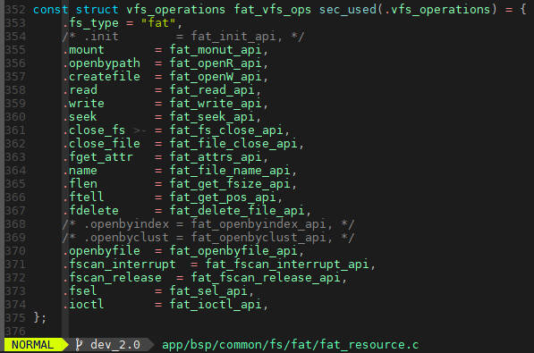Click the fat_resource.c file path in statusline
534x353 pixels.
tap(290, 344)
